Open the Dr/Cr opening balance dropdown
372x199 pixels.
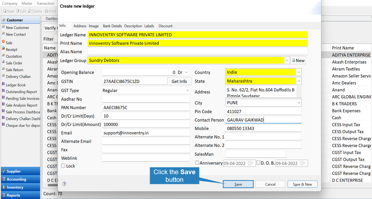pos(186,72)
